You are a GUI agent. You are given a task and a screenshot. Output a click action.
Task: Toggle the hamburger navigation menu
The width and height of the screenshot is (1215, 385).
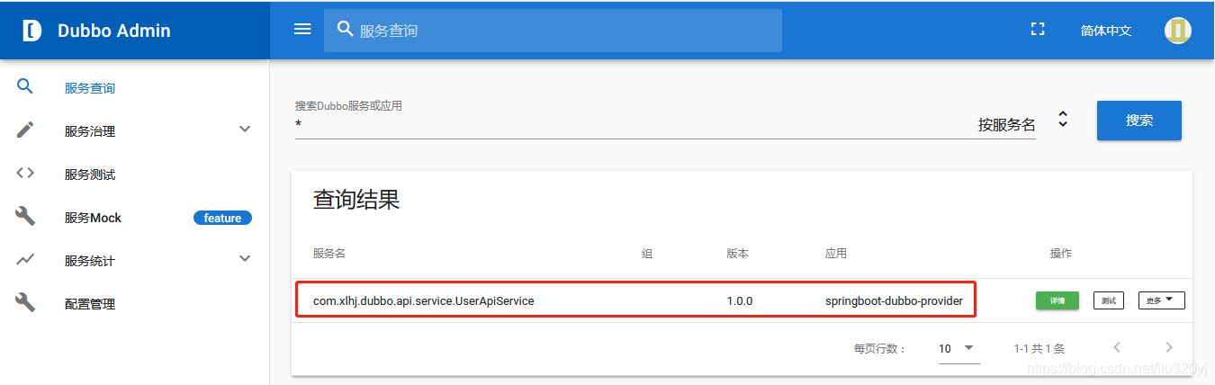pos(302,29)
